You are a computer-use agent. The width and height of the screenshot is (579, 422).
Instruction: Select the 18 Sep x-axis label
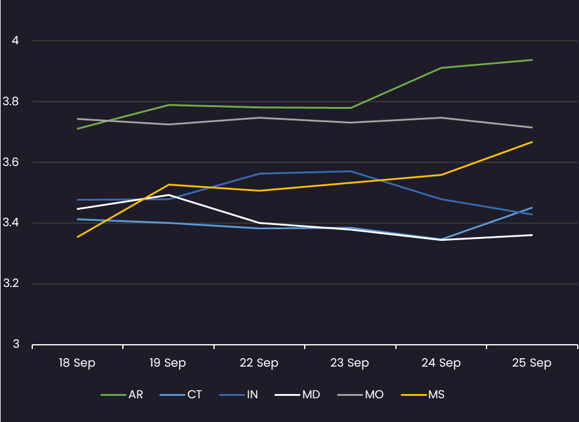pyautogui.click(x=77, y=363)
